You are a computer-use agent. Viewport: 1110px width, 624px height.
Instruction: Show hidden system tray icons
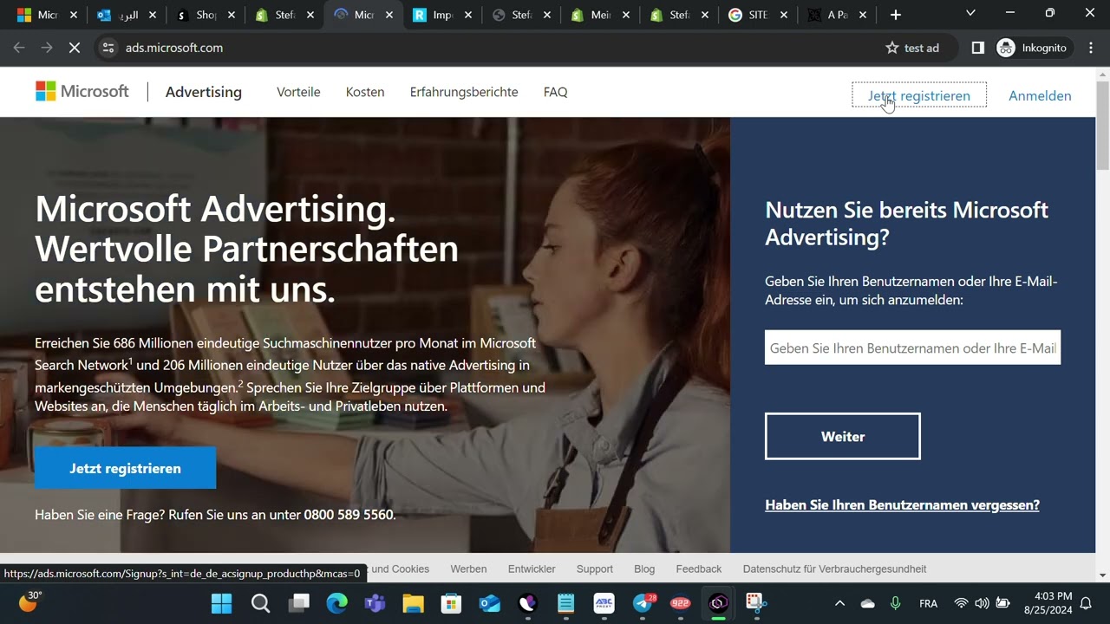coord(839,603)
